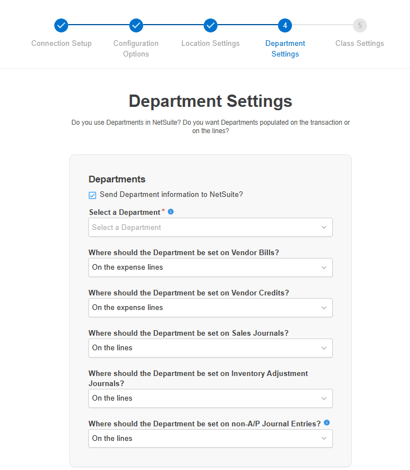Click the step 5 Class Settings circle
410x470 pixels.
(x=360, y=26)
